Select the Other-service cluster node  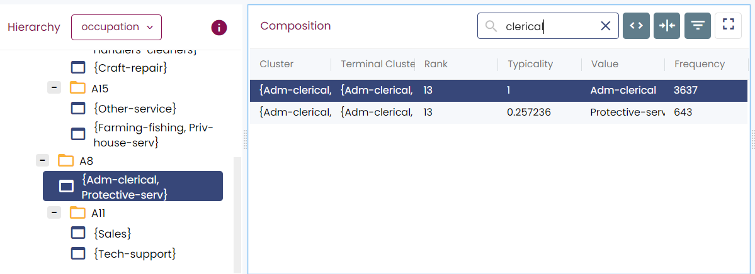pos(135,109)
